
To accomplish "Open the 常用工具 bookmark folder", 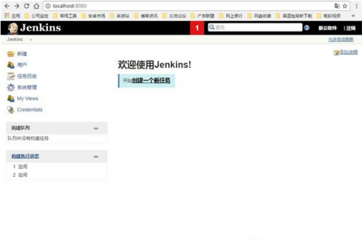I will (x=65, y=16).
